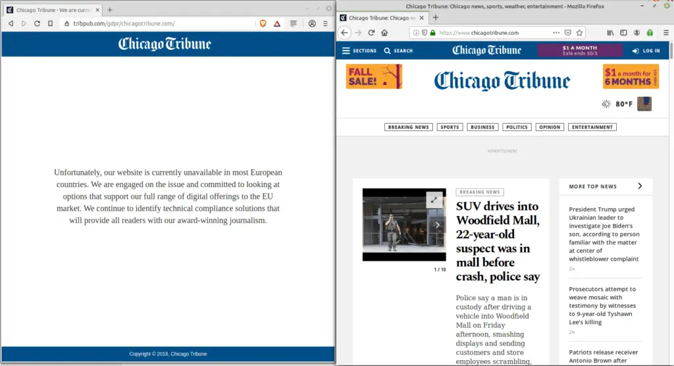This screenshot has width=674, height=366.
Task: Open a new tab in Firefox
Action: (x=436, y=18)
